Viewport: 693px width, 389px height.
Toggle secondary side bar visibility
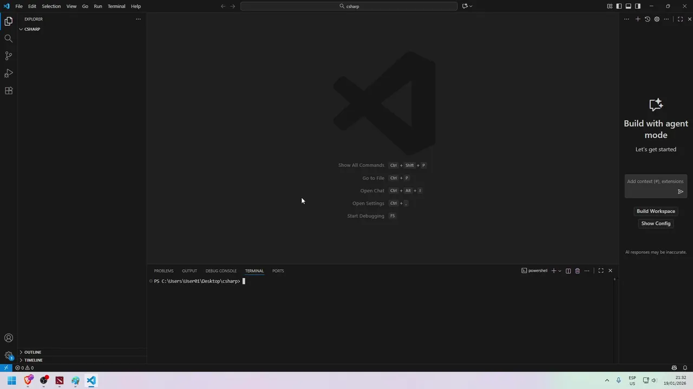[638, 6]
